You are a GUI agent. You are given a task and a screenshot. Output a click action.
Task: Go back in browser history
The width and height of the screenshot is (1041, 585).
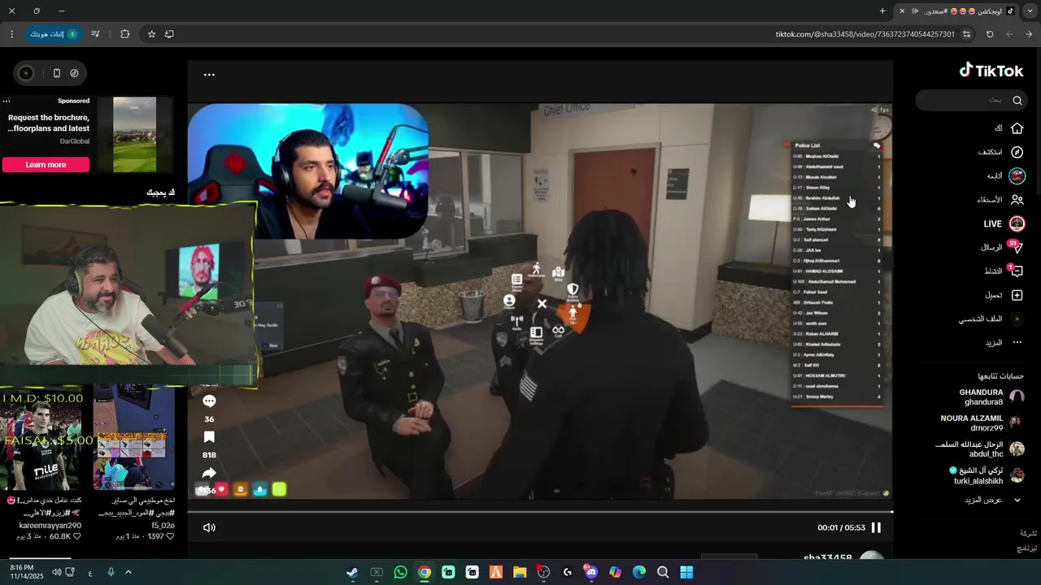(x=1009, y=34)
